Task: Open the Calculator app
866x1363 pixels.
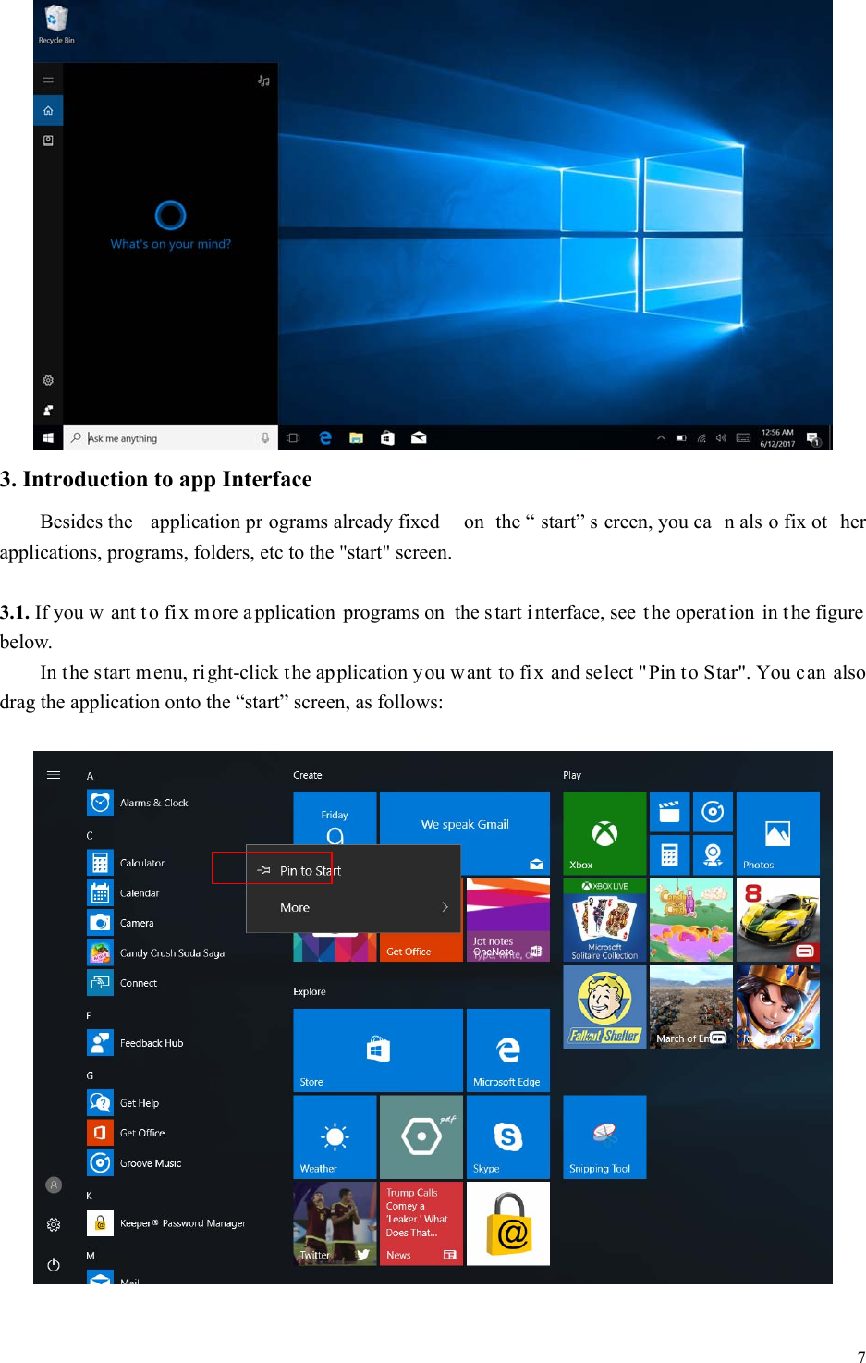Action: coord(141,862)
